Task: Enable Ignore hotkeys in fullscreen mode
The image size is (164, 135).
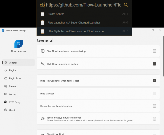Action: pyautogui.click(x=154, y=119)
